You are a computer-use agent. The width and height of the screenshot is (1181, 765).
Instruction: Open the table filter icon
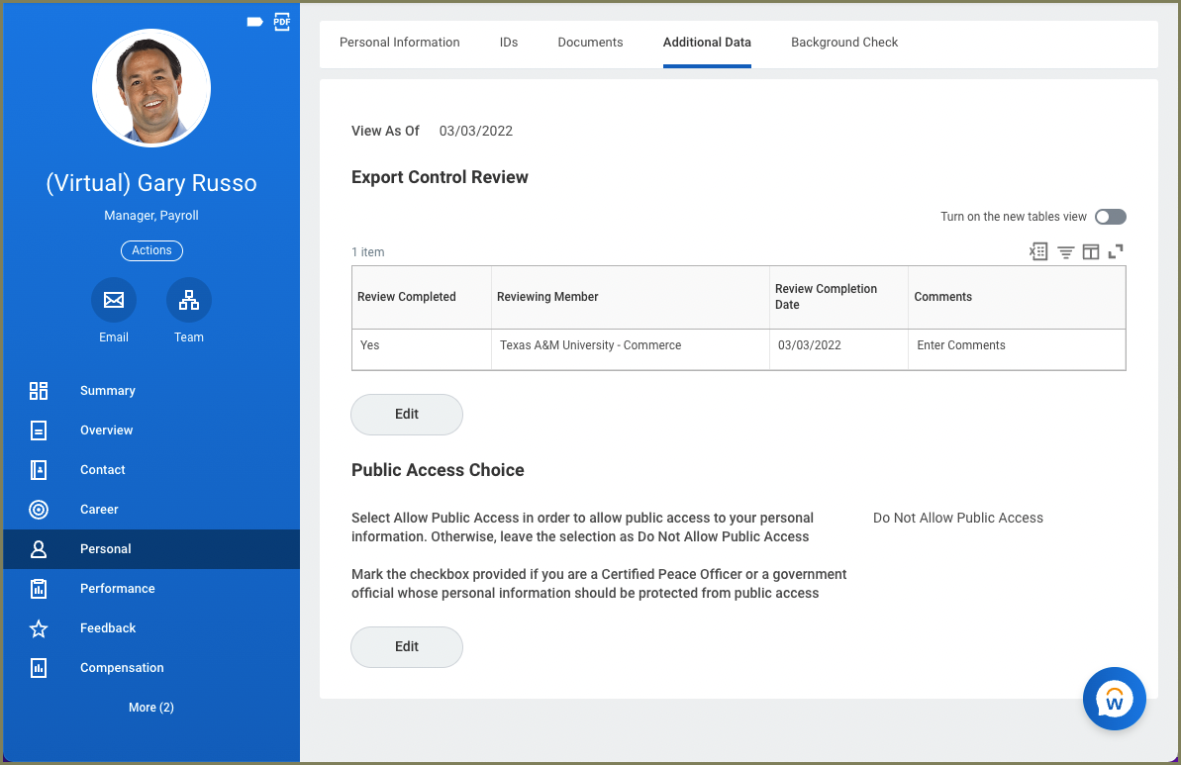1065,251
